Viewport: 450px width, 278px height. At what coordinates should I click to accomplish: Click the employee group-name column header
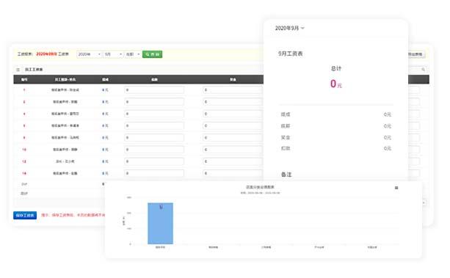click(65, 79)
